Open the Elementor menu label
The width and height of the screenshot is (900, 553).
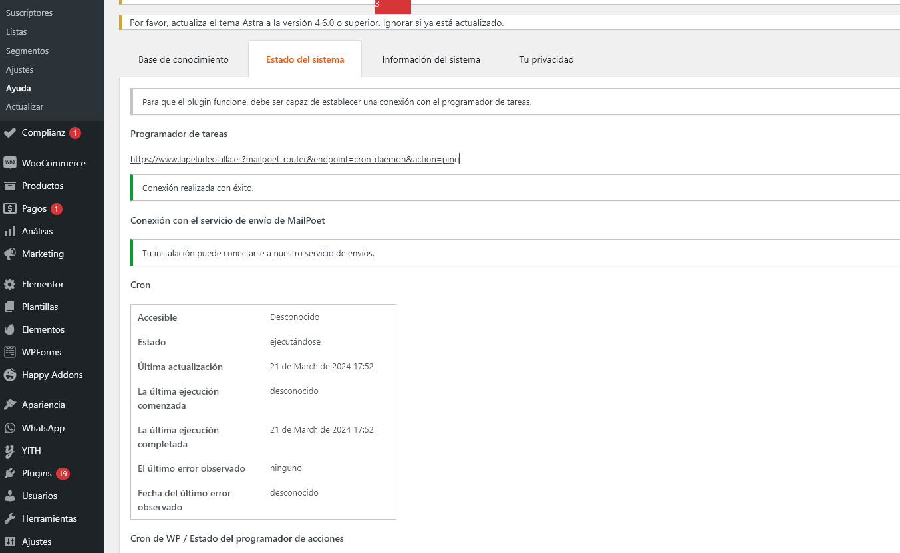click(x=43, y=284)
